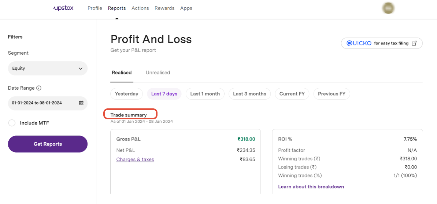Viewport: 437px width, 204px height.
Task: Click the Profit factor N/A value
Action: [x=412, y=150]
